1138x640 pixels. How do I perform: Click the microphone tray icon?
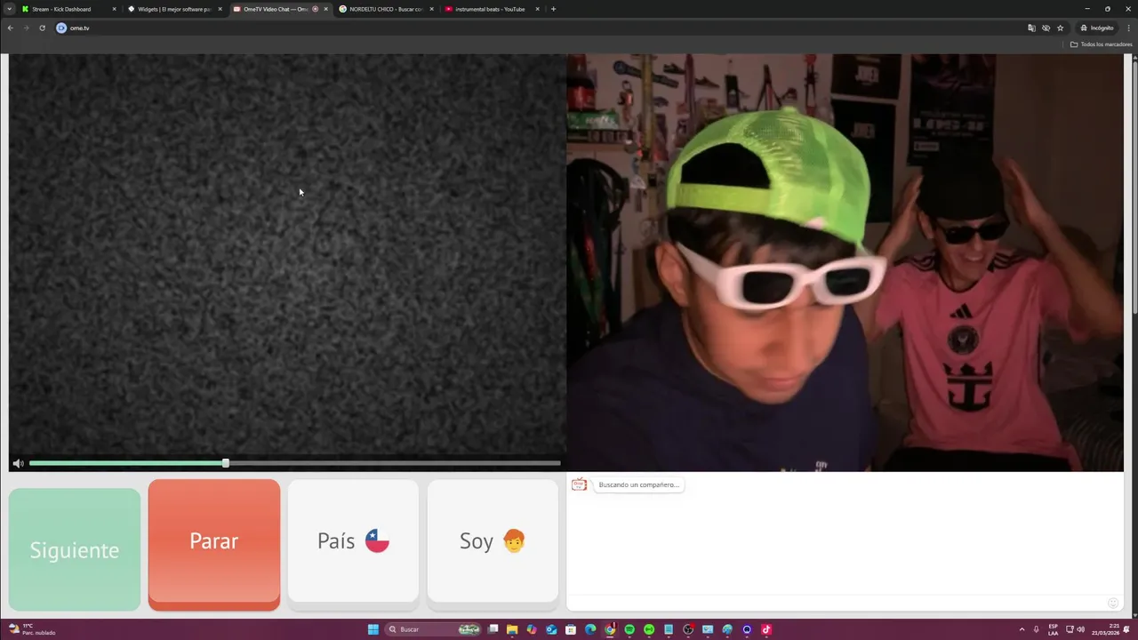(1036, 629)
